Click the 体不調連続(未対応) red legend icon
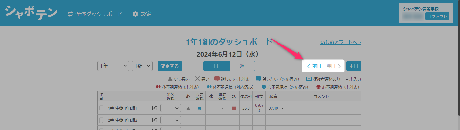 158,87
